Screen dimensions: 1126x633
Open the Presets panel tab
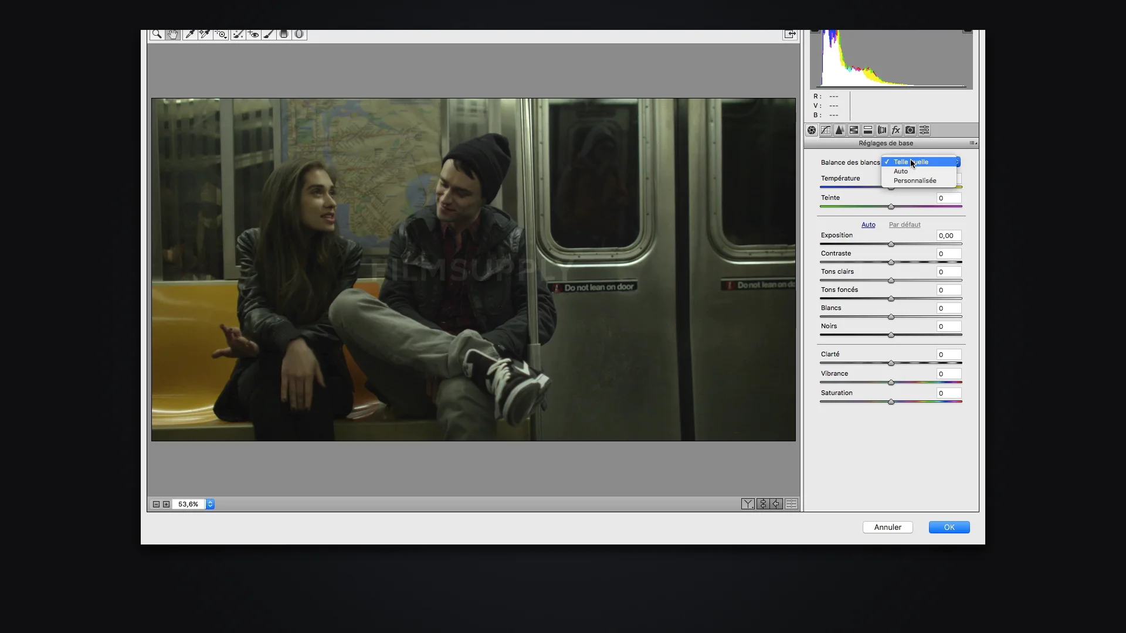(924, 130)
